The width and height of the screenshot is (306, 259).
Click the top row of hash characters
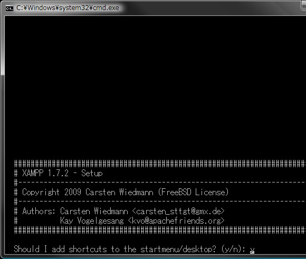click(160, 164)
